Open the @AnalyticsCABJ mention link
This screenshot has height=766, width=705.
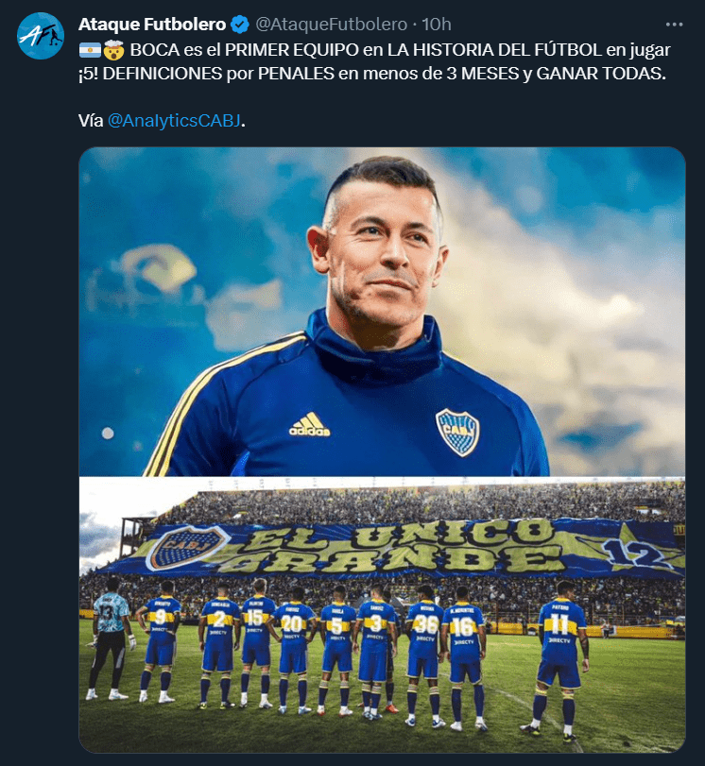pyautogui.click(x=174, y=121)
